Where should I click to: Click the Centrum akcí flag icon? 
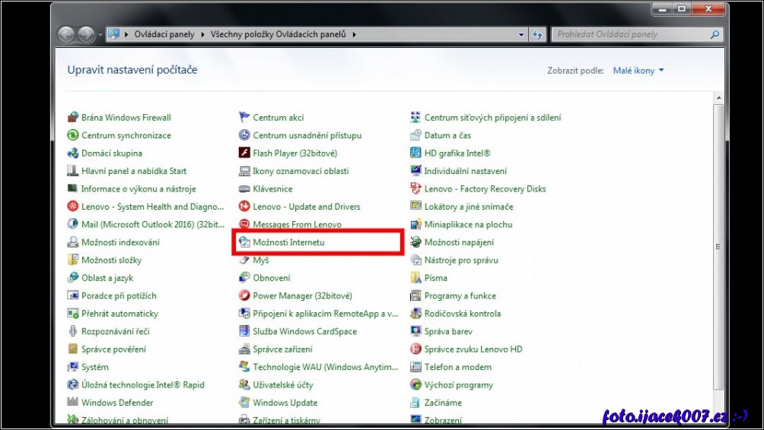coord(244,118)
